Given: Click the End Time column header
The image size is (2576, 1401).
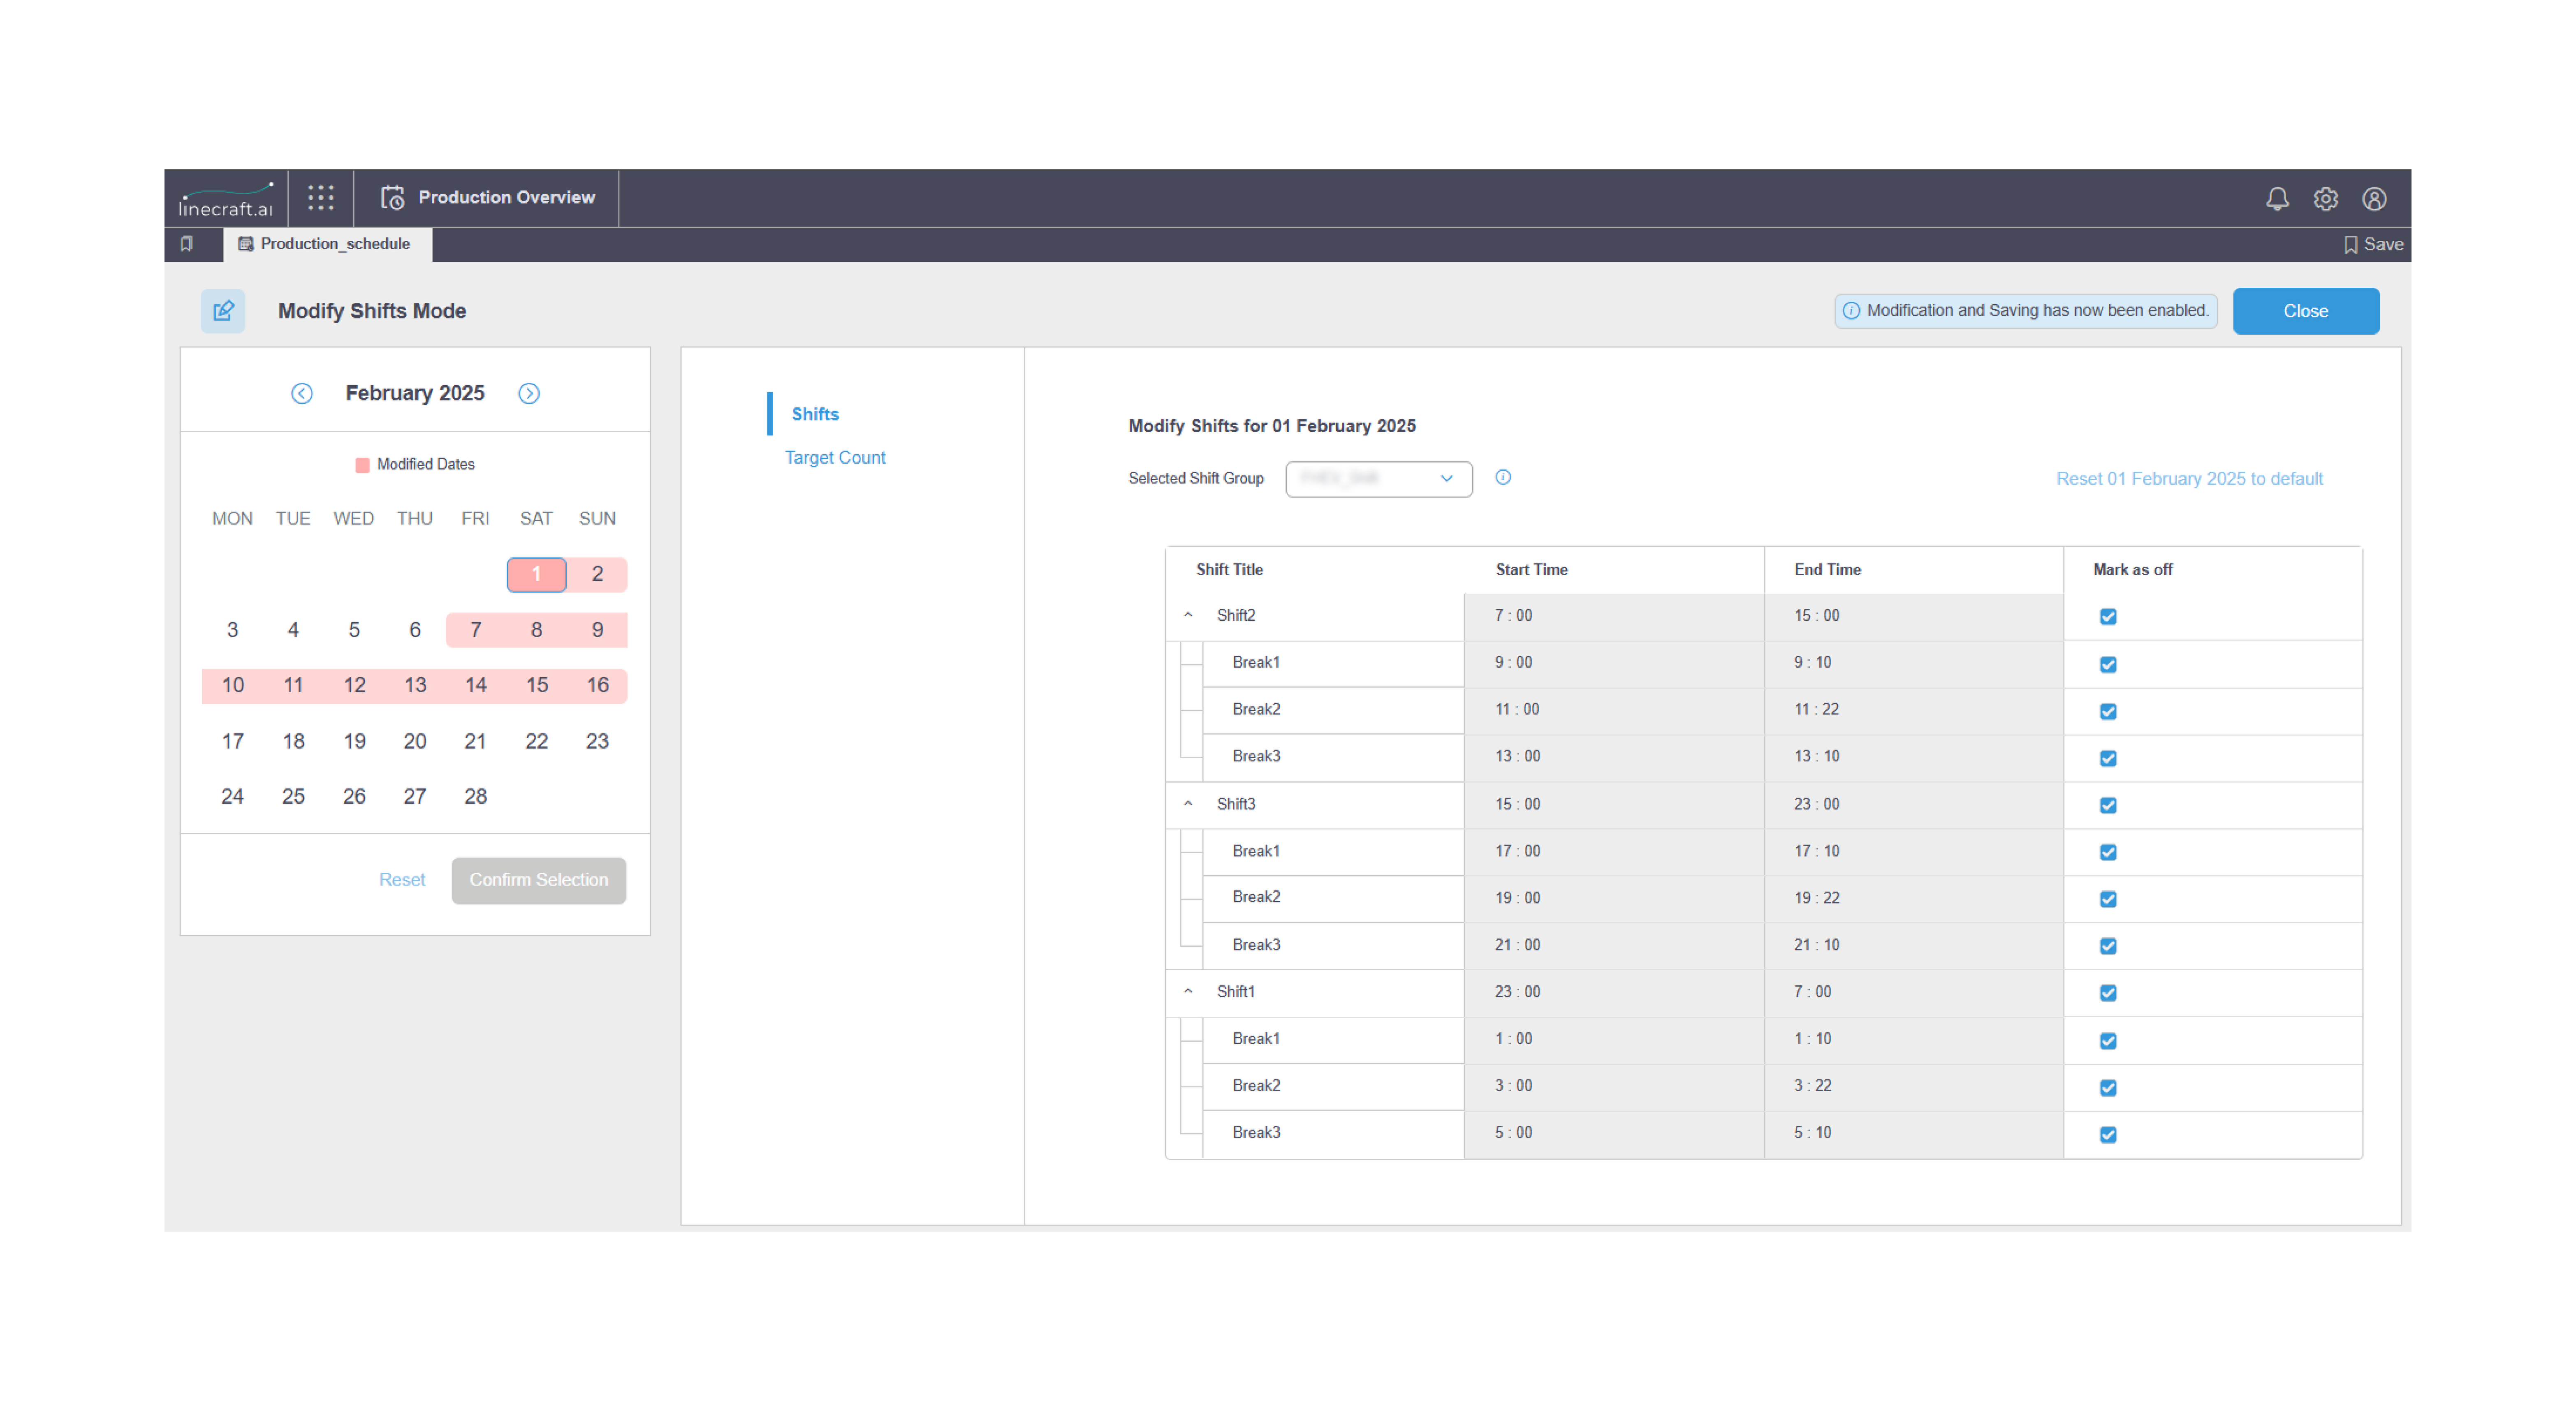Looking at the screenshot, I should tap(1827, 570).
